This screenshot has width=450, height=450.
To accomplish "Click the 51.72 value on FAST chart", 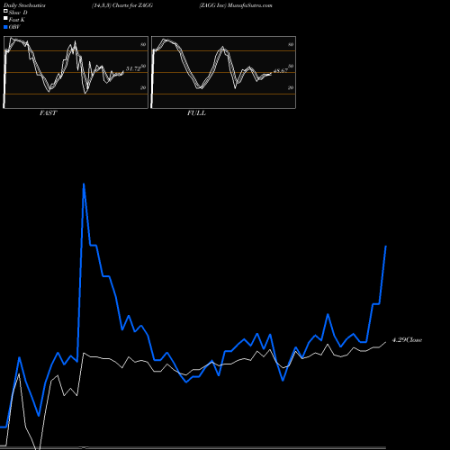I will point(133,68).
